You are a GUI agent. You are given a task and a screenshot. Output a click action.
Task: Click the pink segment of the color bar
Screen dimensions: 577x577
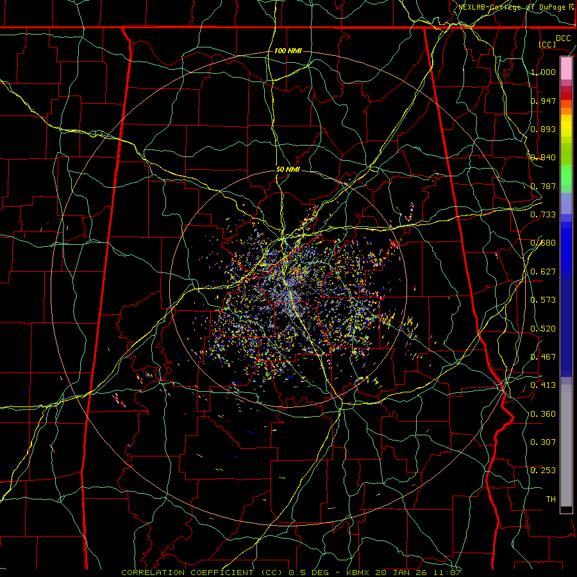(x=566, y=69)
